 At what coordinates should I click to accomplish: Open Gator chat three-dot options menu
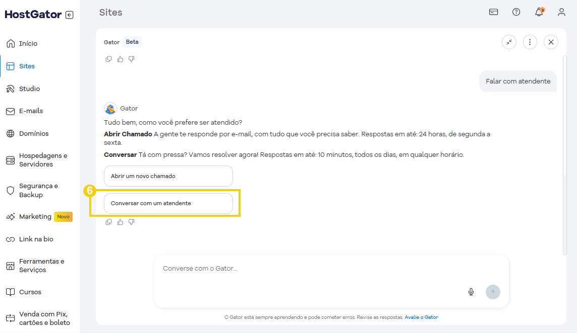point(530,42)
